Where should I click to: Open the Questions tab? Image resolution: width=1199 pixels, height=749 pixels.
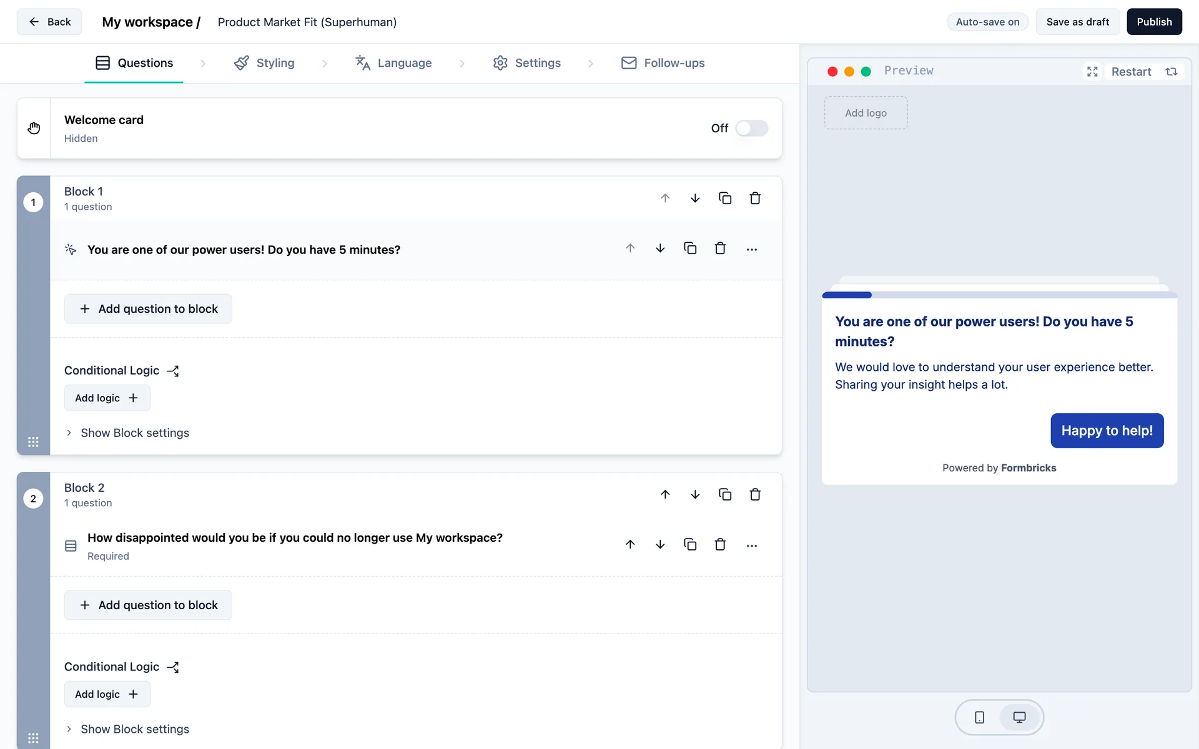click(x=134, y=63)
